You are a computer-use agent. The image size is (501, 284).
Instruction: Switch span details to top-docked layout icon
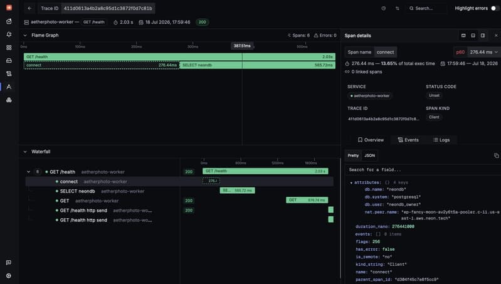point(463,36)
